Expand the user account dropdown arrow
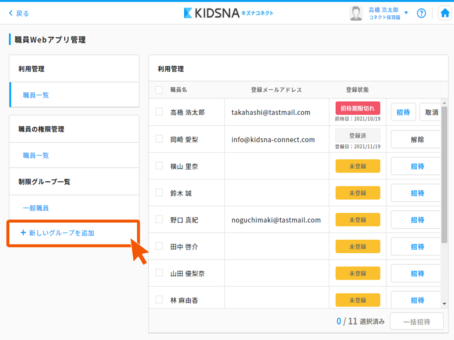The image size is (454, 340). [406, 13]
